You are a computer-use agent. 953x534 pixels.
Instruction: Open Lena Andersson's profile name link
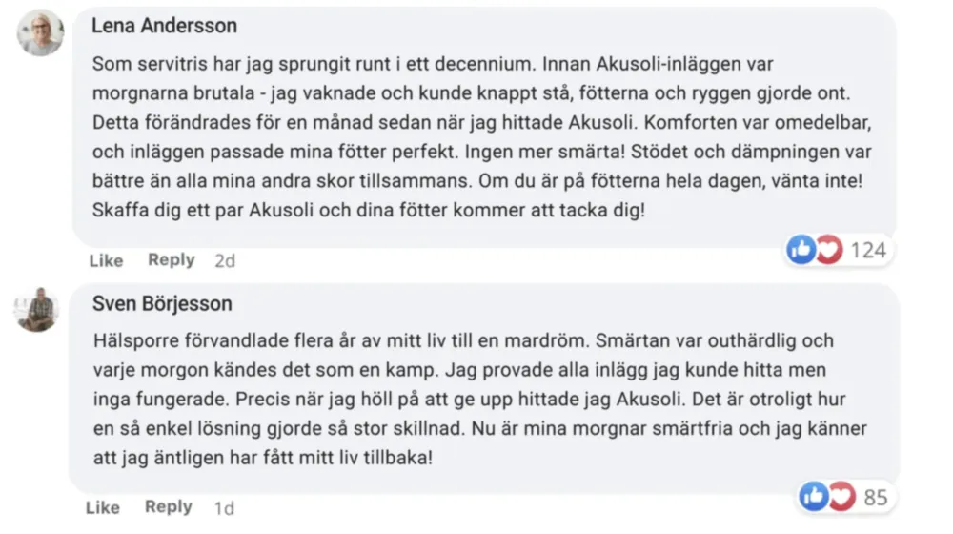[x=164, y=26]
